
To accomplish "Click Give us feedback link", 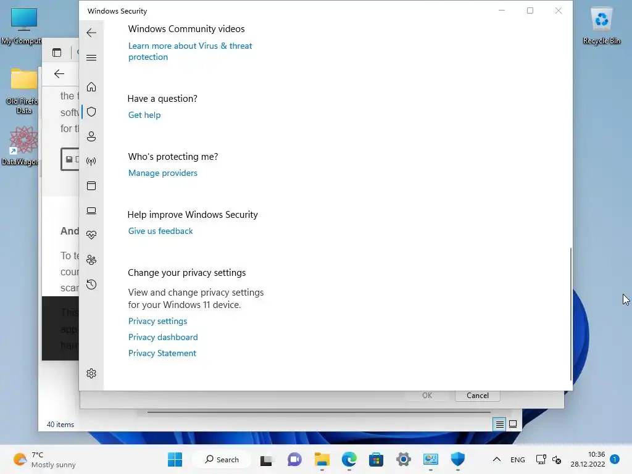I will pyautogui.click(x=160, y=231).
